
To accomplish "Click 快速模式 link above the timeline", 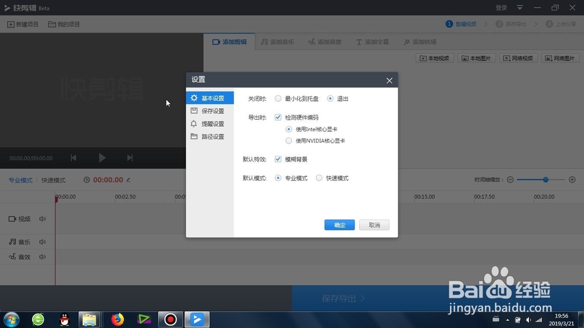I will click(53, 180).
